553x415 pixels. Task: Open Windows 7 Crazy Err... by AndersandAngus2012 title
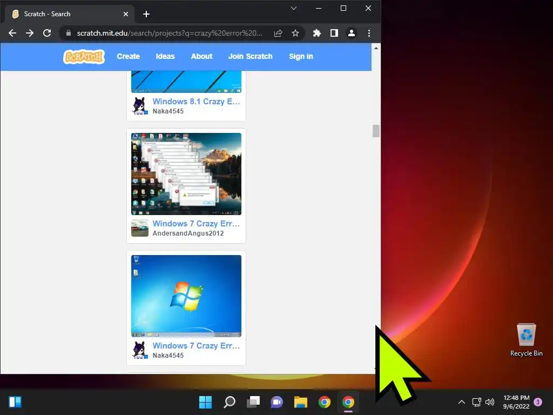pos(196,224)
